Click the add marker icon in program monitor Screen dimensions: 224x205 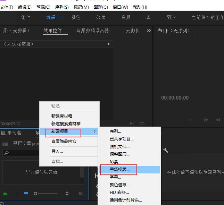click(190, 120)
